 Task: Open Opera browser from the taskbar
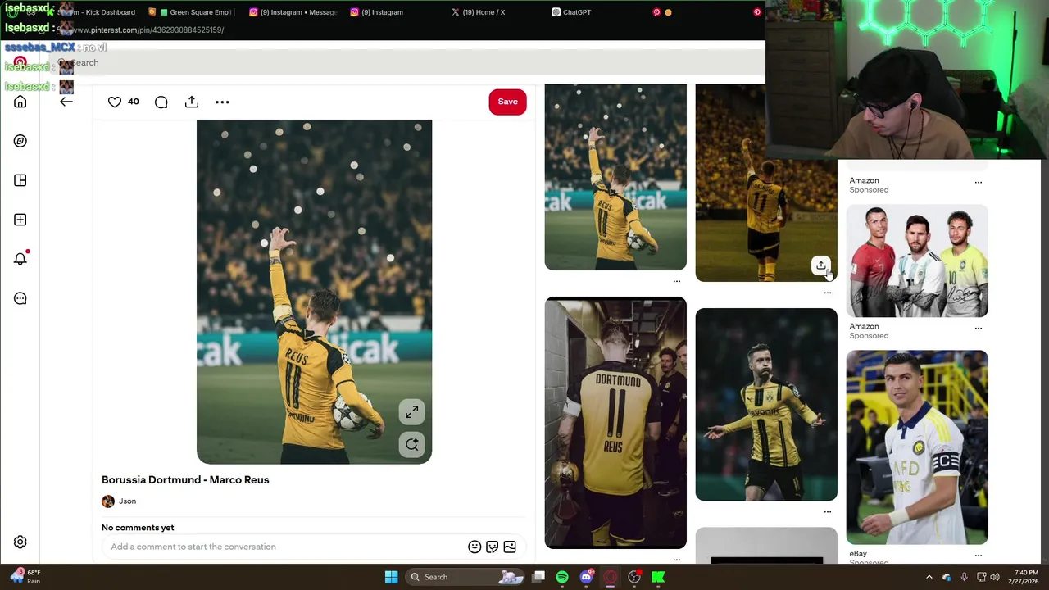coord(610,577)
